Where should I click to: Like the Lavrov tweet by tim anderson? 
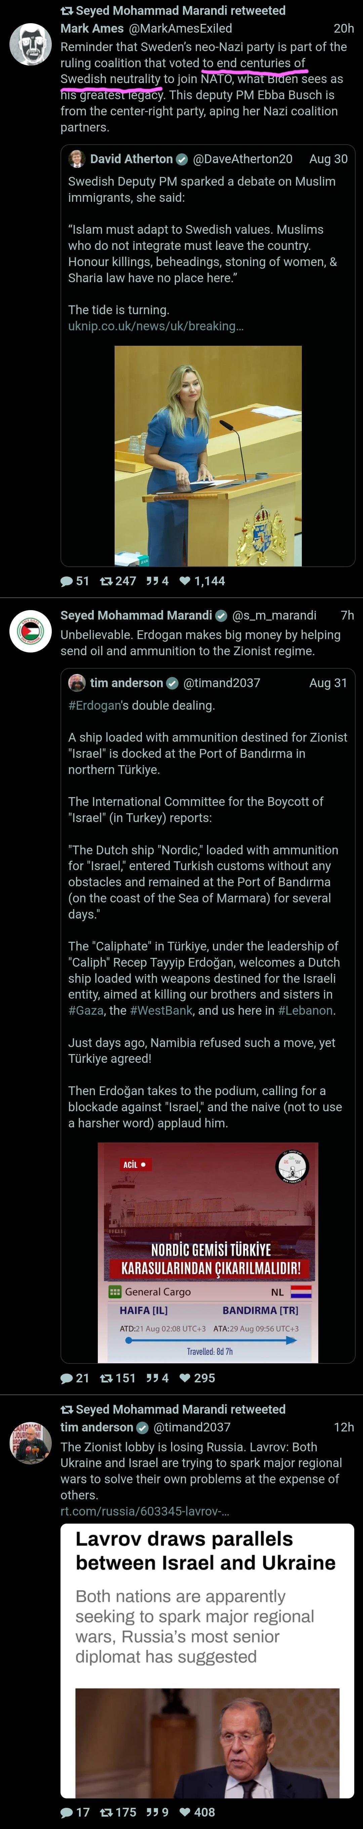click(185, 1812)
